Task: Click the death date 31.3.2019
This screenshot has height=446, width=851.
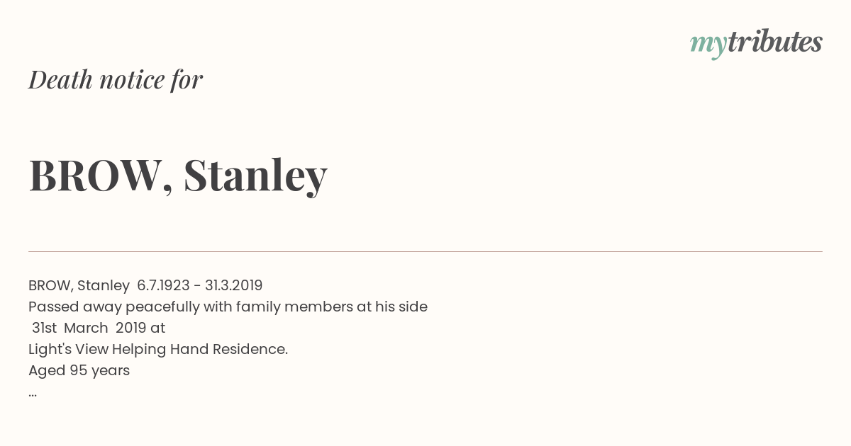Action: 234,285
